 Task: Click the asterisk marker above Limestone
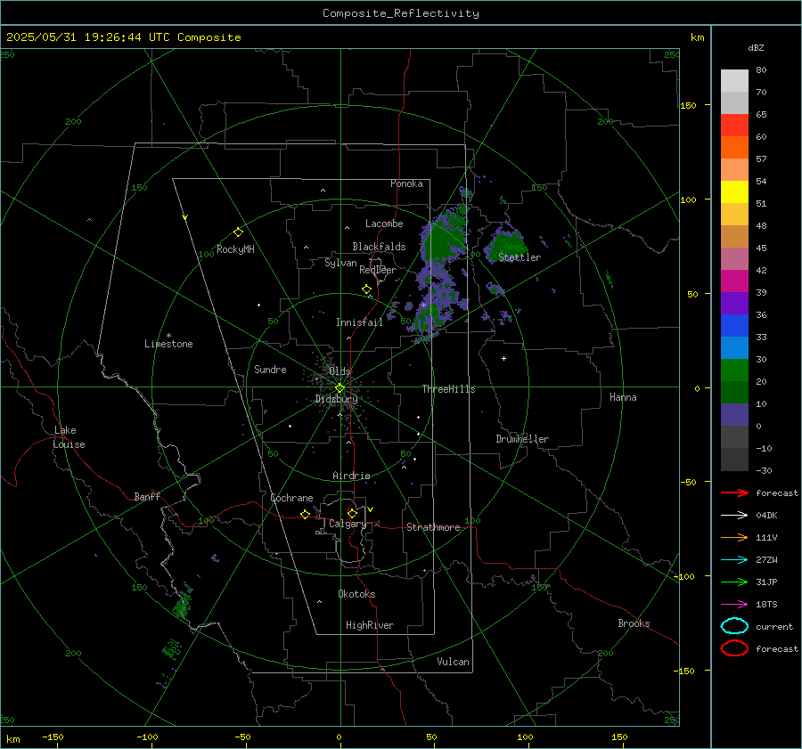[x=168, y=336]
